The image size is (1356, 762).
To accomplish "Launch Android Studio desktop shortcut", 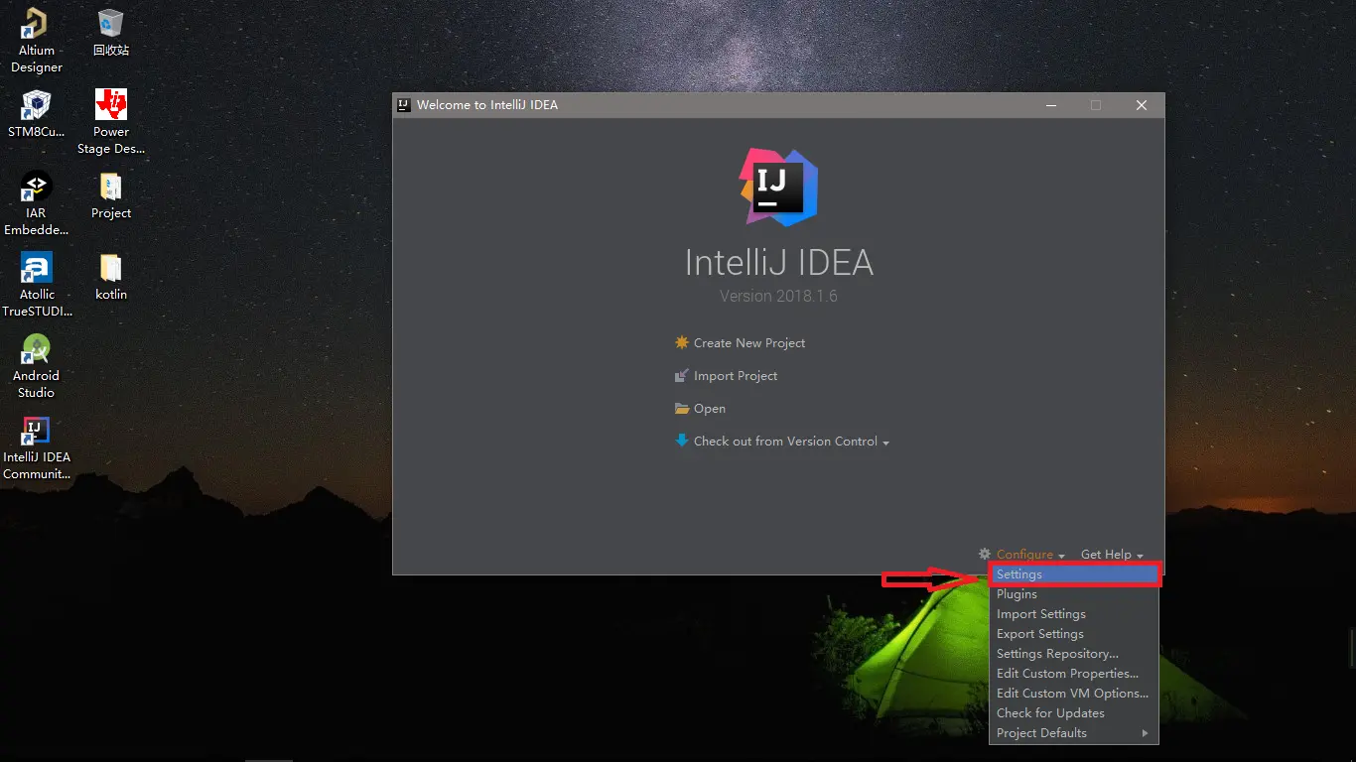I will click(x=37, y=366).
